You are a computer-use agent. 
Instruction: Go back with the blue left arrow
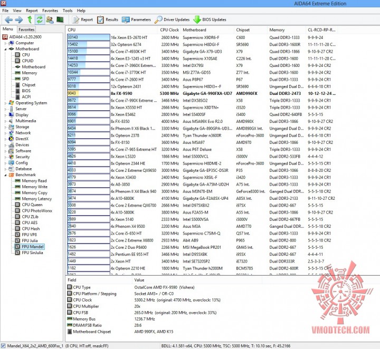[x=8, y=20]
